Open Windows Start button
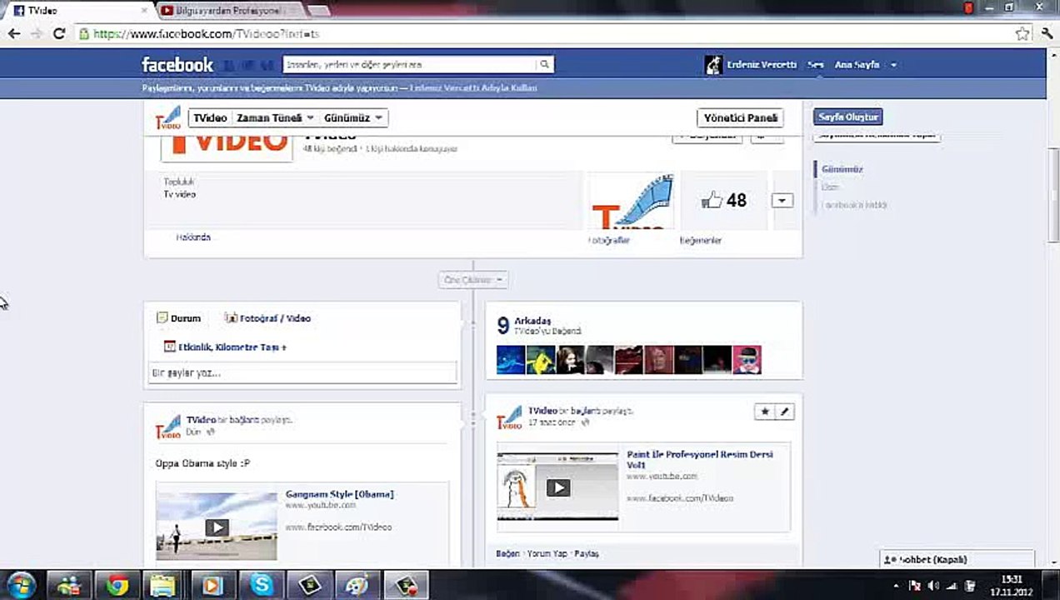The width and height of the screenshot is (1060, 600). pyautogui.click(x=21, y=585)
